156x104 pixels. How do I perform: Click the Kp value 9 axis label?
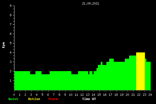pos(11,6)
